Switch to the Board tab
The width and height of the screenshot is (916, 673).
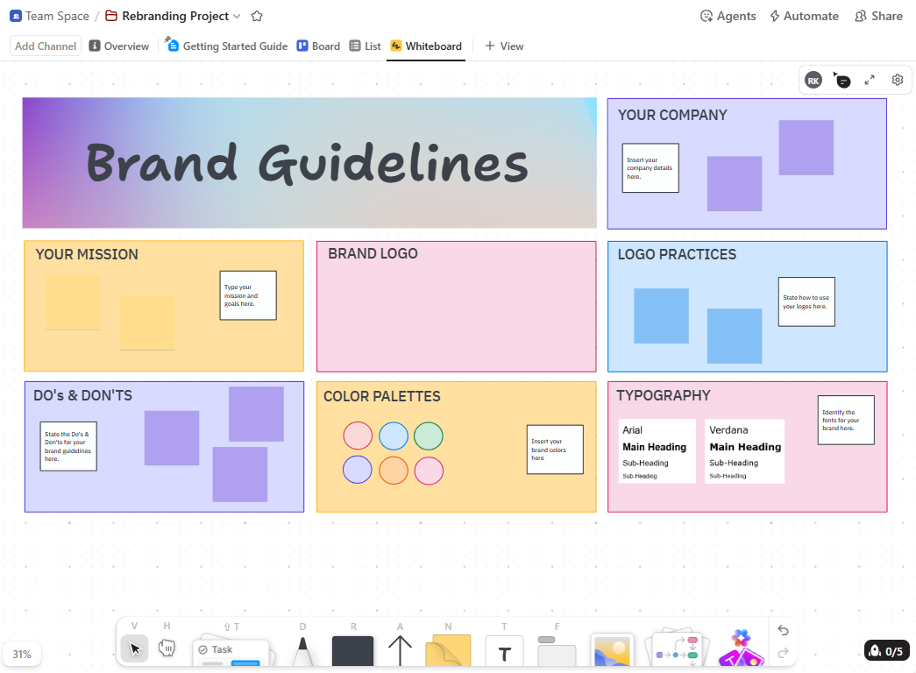pos(318,46)
